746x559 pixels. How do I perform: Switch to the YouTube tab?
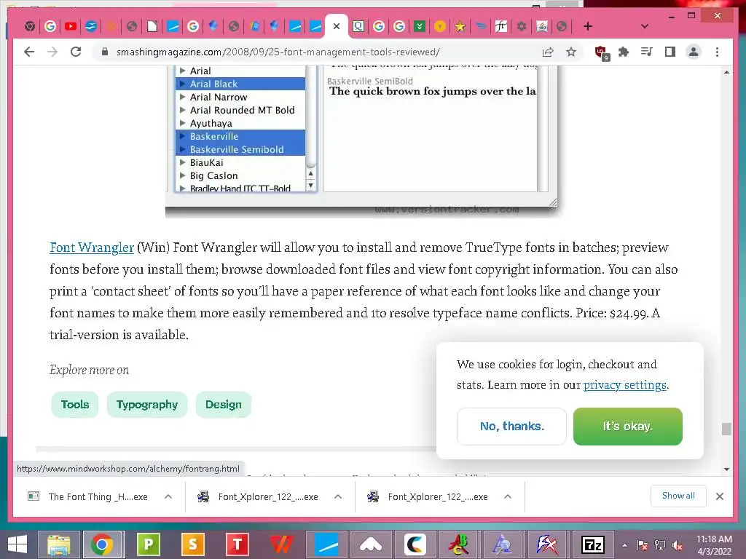(71, 26)
